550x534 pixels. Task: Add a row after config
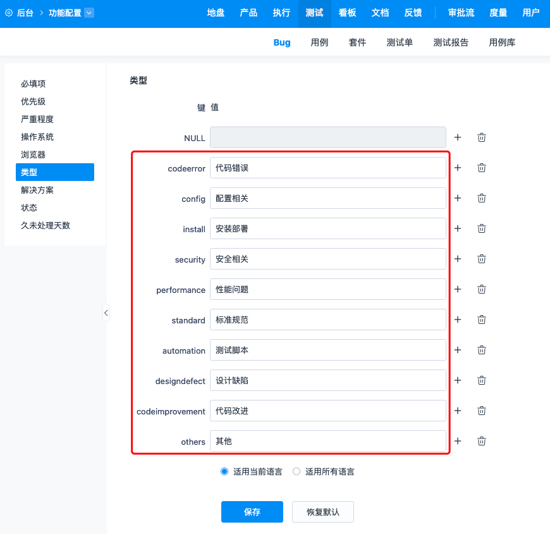pyautogui.click(x=458, y=198)
